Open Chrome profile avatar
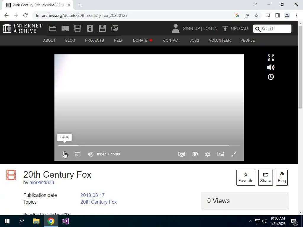Screen dimensions: 303x227 coord(287,15)
